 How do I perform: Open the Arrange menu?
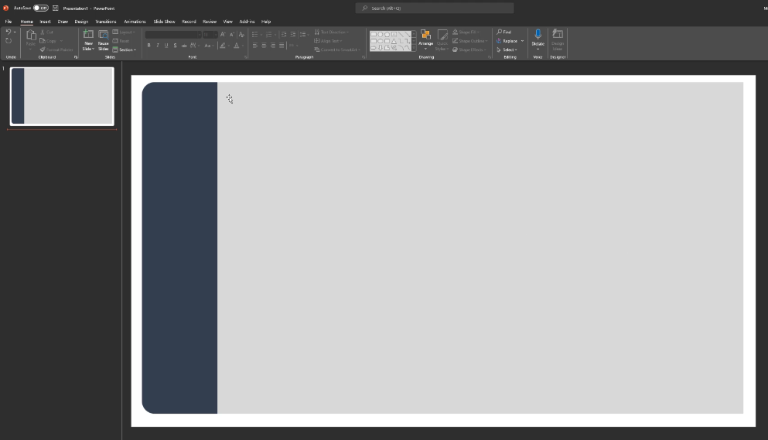tap(425, 39)
